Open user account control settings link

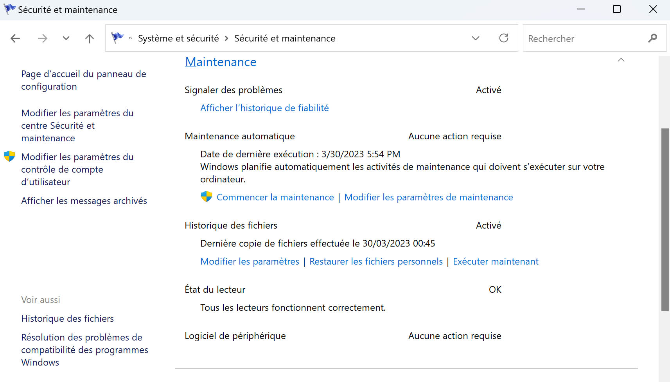[77, 169]
